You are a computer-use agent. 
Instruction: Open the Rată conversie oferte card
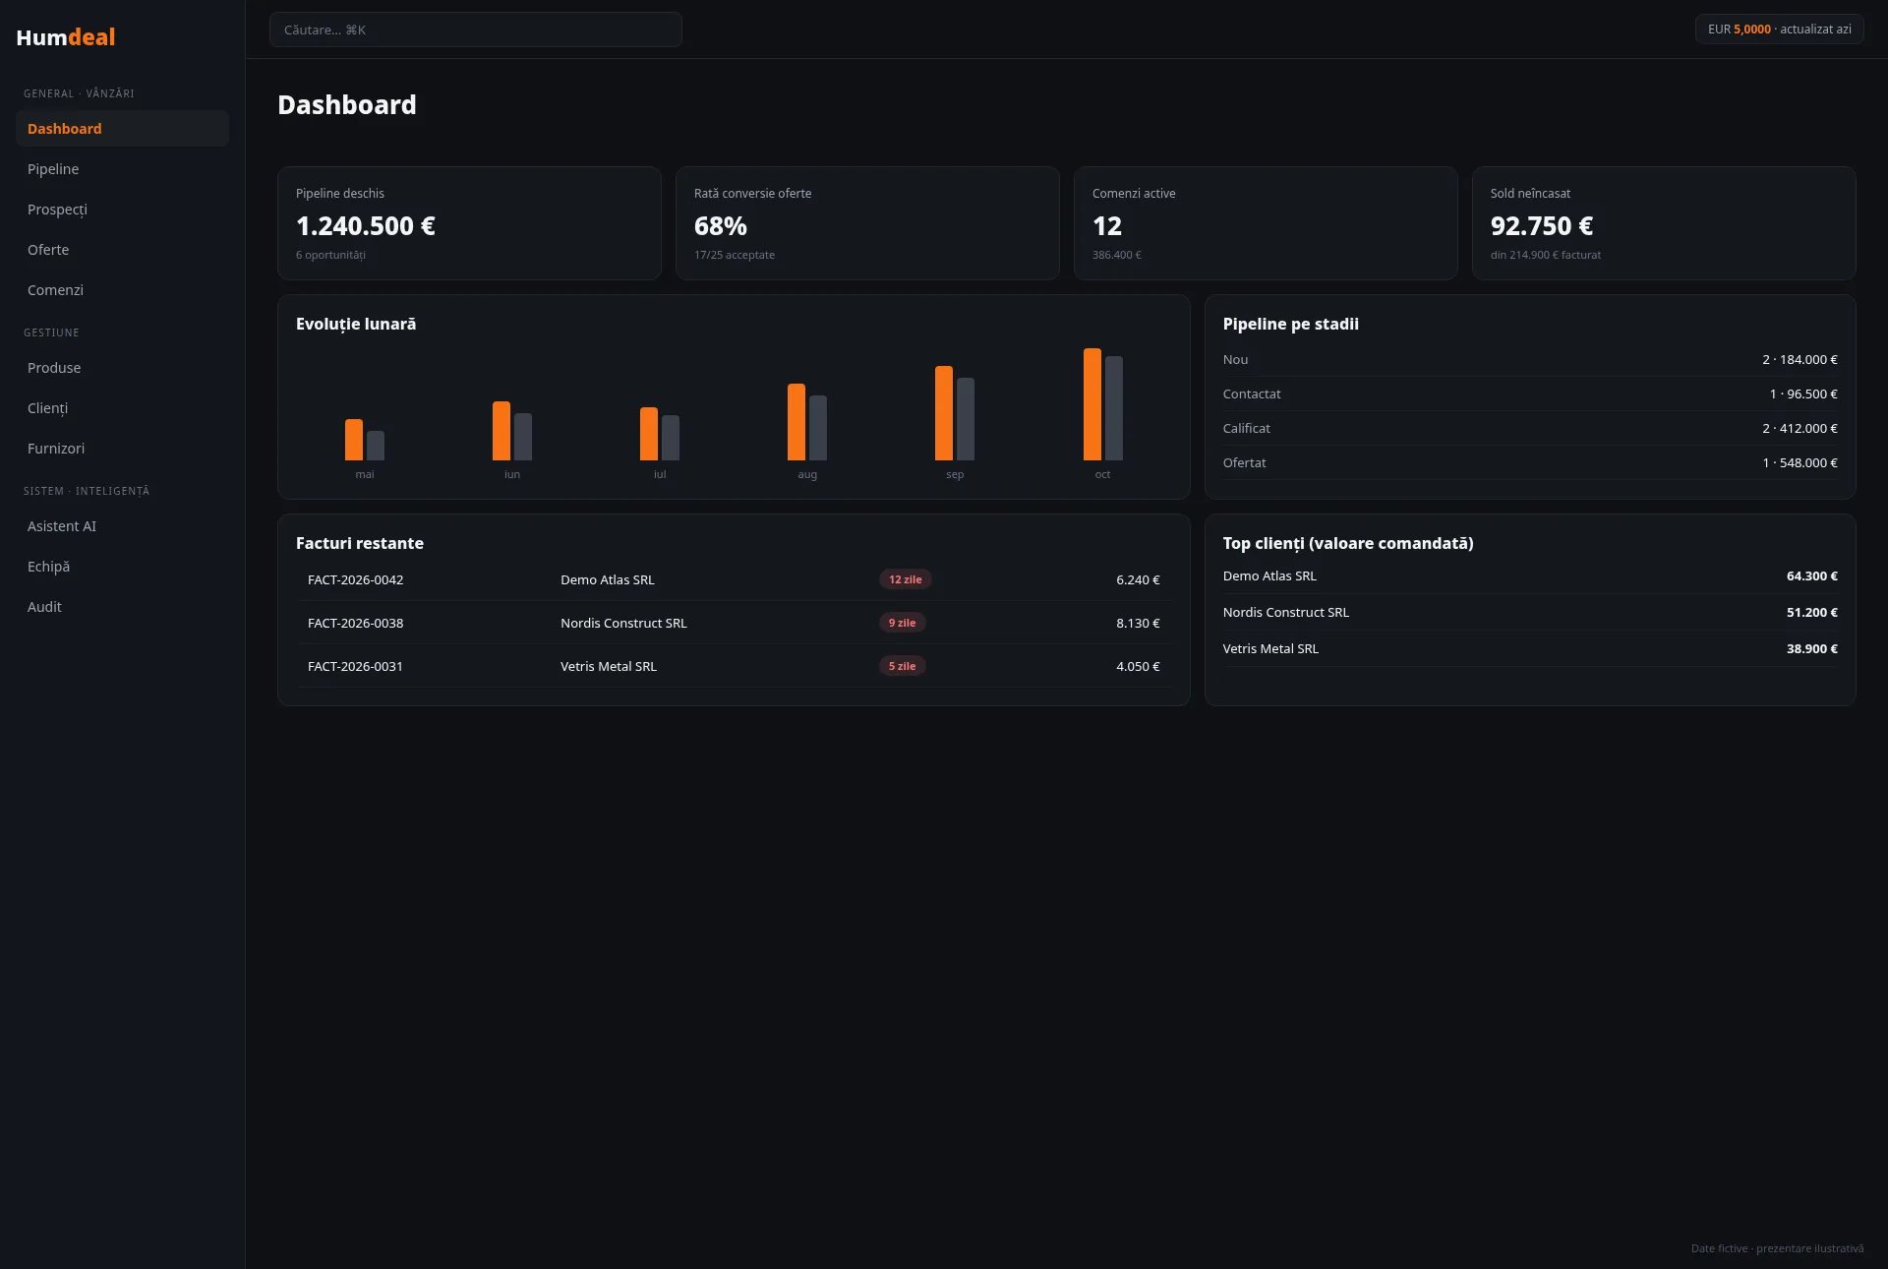[x=867, y=223]
